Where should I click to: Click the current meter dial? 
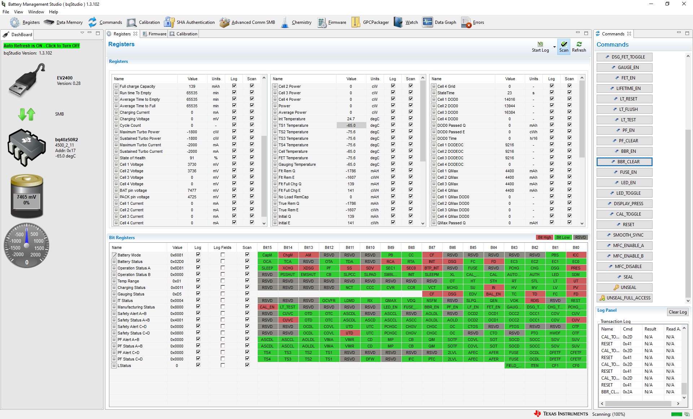pyautogui.click(x=27, y=245)
